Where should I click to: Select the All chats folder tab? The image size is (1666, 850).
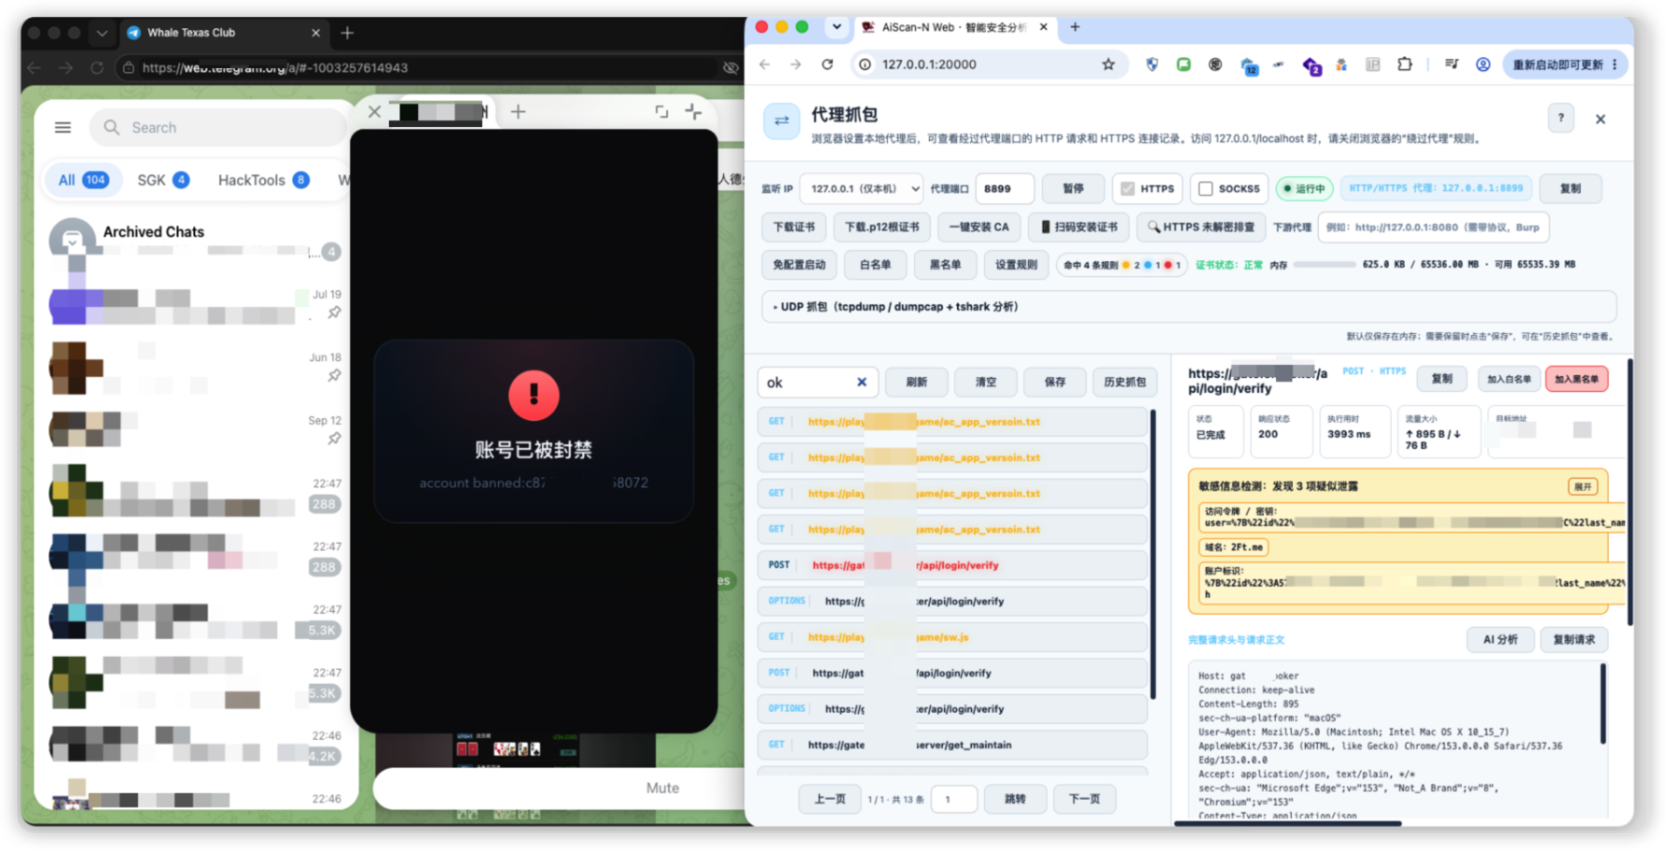click(x=83, y=180)
